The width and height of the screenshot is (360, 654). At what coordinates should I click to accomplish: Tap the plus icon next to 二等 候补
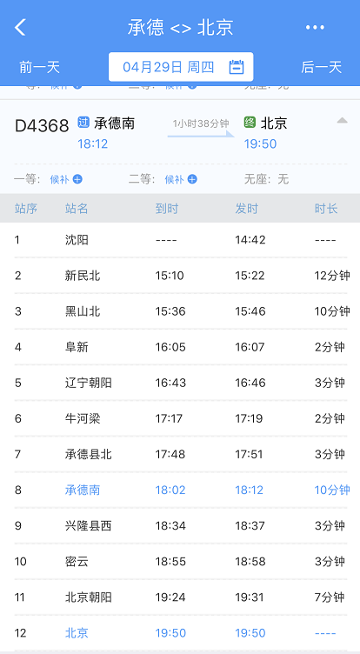(192, 179)
